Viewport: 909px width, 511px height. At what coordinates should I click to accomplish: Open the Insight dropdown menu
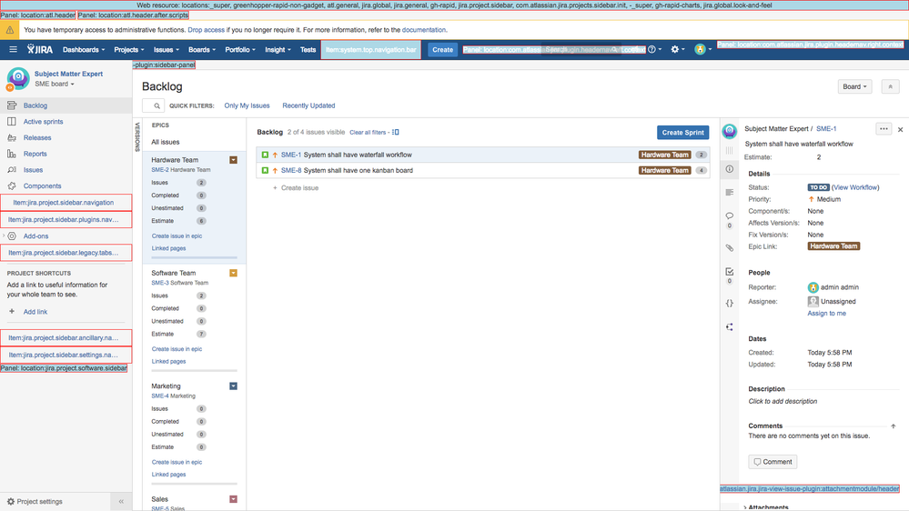[278, 50]
